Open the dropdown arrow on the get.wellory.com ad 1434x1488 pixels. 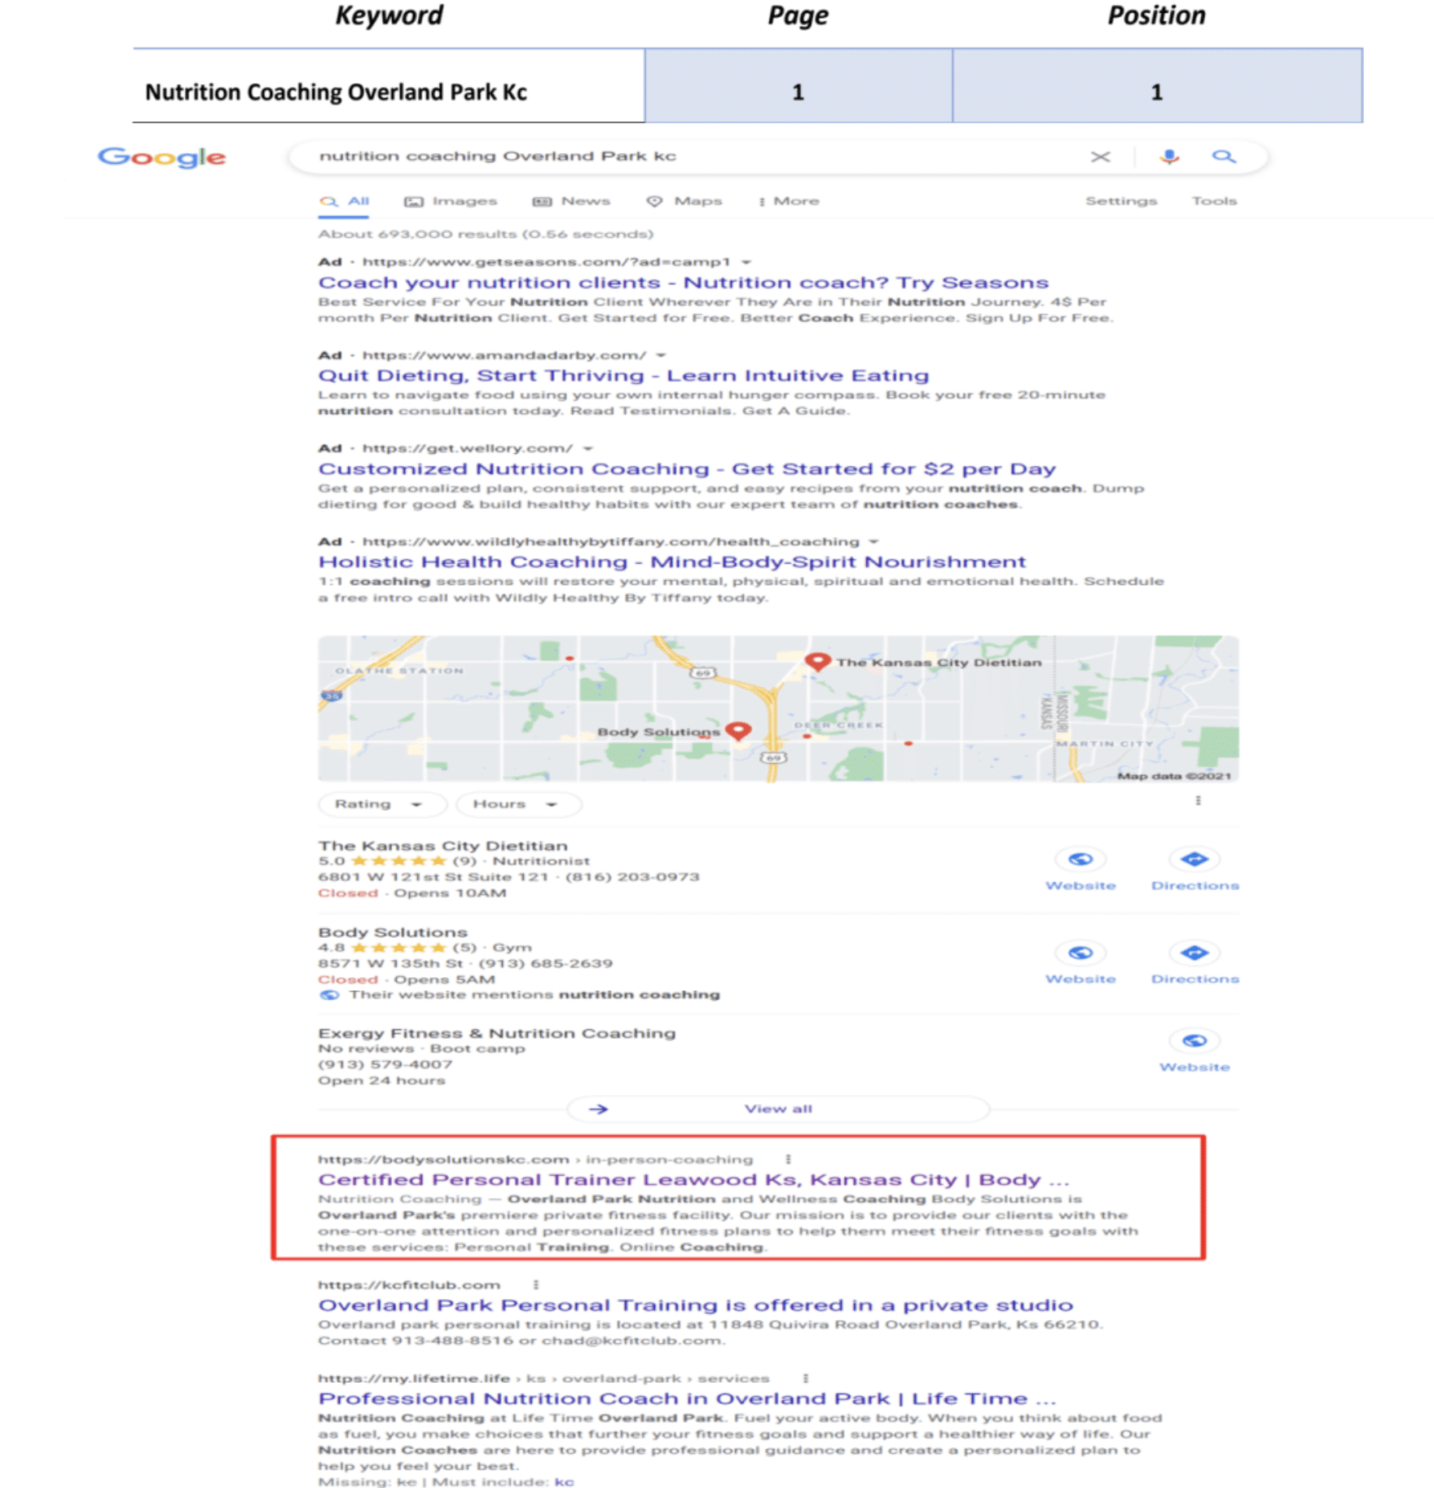point(587,448)
